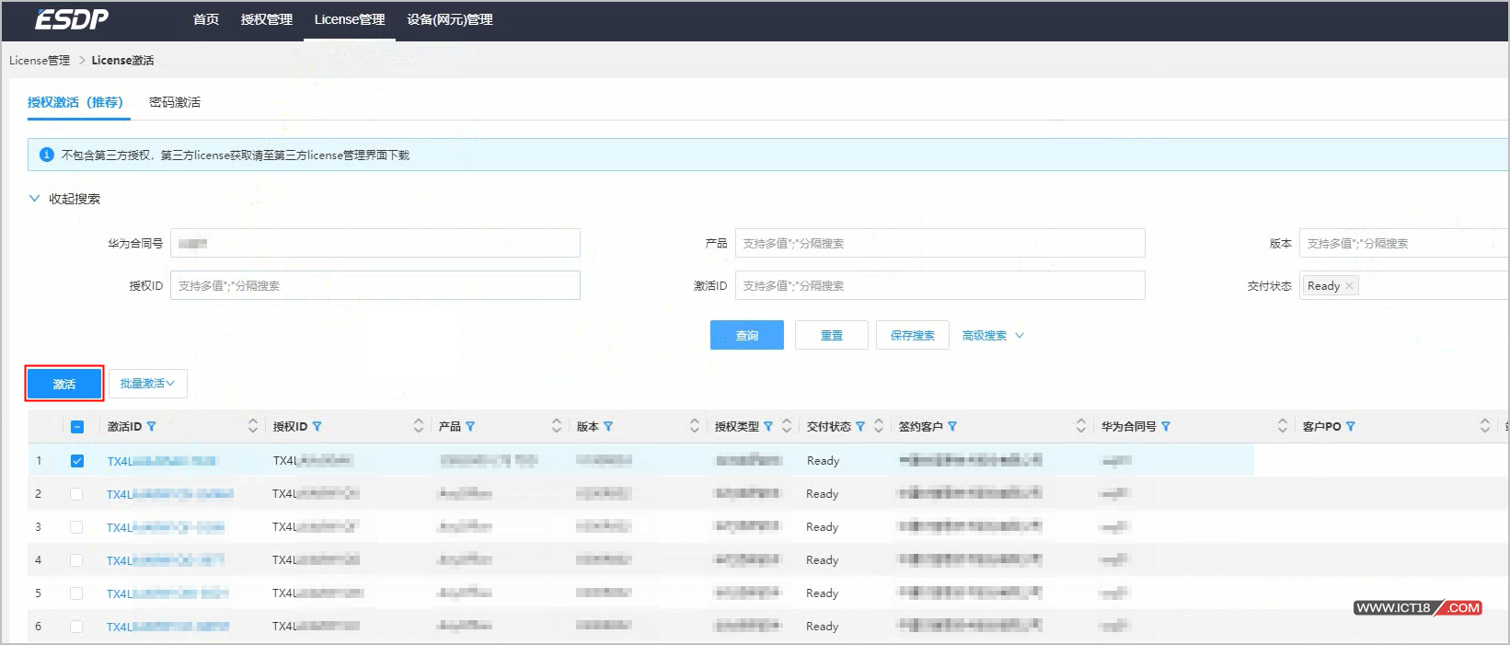Click the 授权ID input field
The height and width of the screenshot is (645, 1510).
(375, 286)
